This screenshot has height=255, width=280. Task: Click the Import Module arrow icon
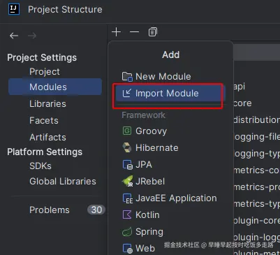[127, 93]
